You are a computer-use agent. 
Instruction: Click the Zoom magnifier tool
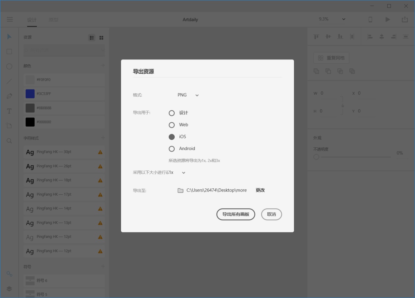click(x=9, y=141)
